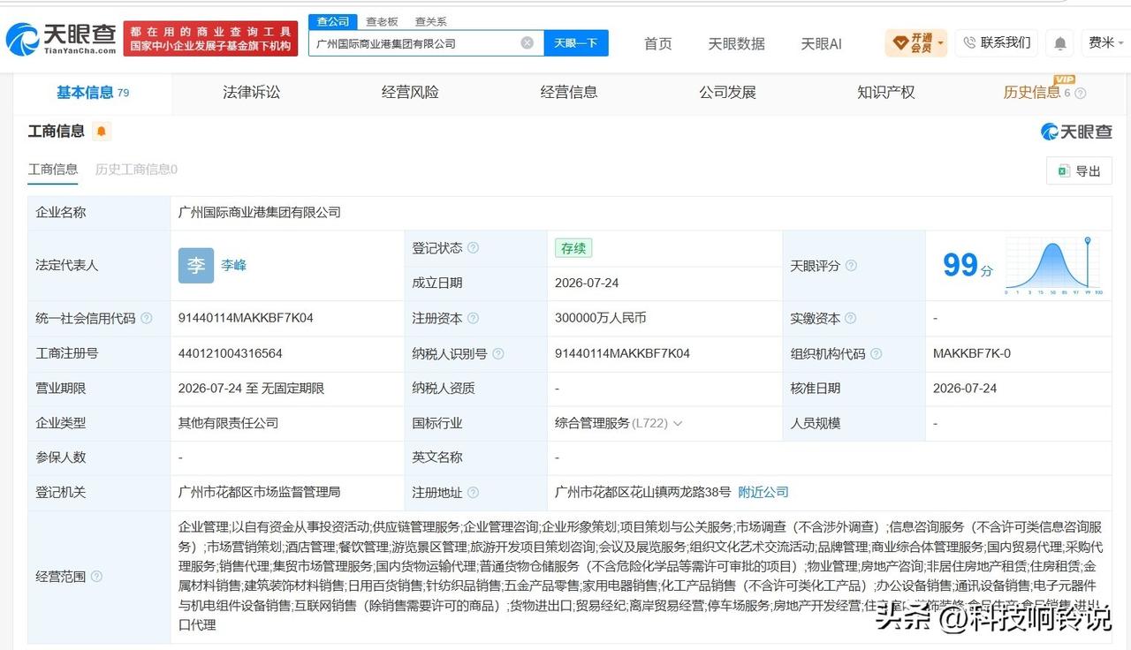Click help icon next to 天眼评分
1131x650 pixels.
click(x=850, y=266)
